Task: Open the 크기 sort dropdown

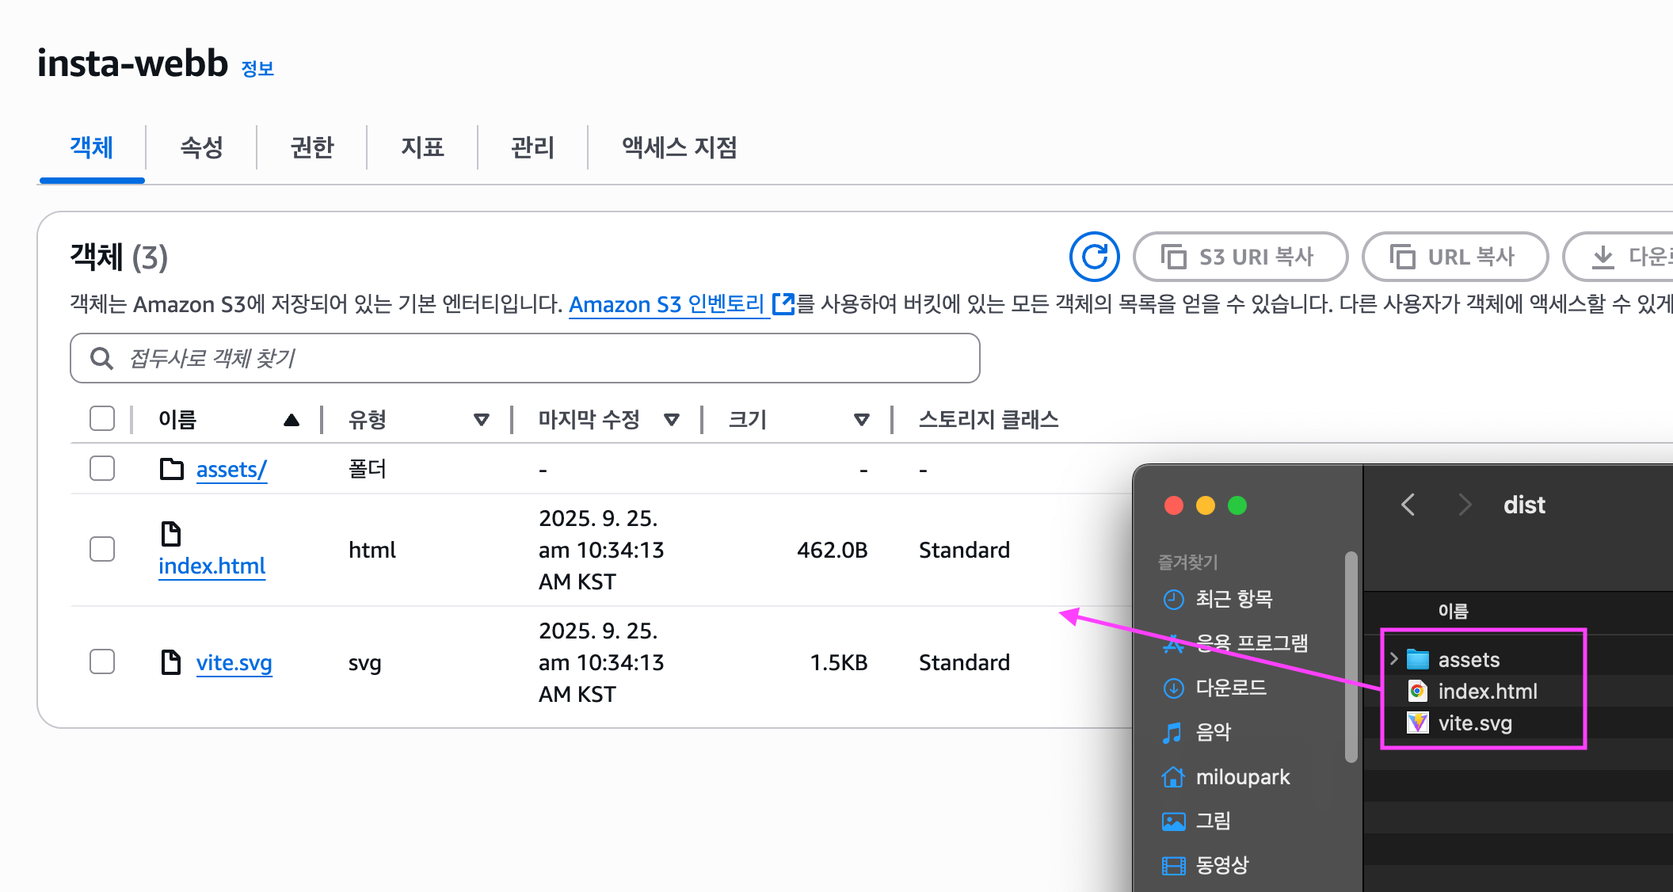Action: point(862,419)
